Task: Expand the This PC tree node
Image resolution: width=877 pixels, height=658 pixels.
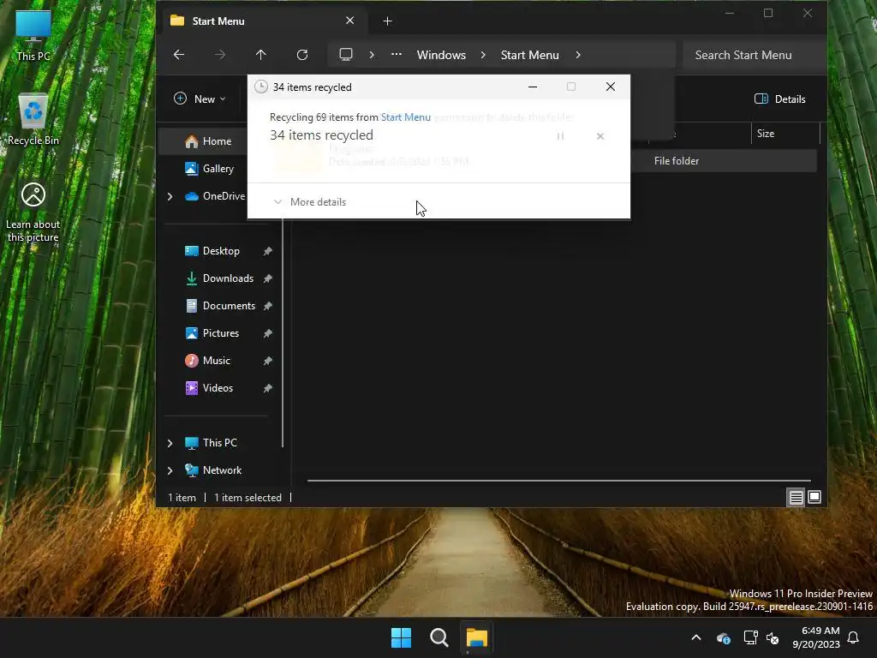Action: (x=170, y=443)
